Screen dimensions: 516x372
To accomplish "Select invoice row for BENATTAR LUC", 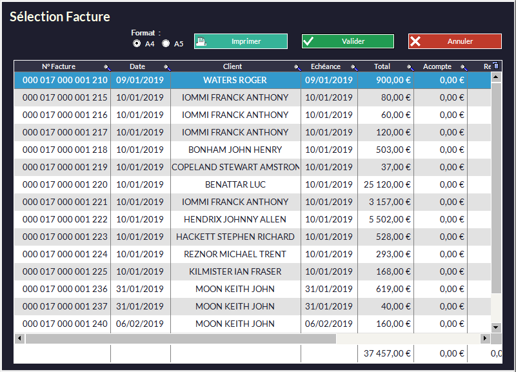I will pyautogui.click(x=235, y=184).
